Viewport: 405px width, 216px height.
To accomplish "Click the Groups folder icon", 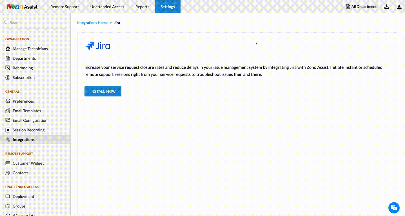I will 8,206.
